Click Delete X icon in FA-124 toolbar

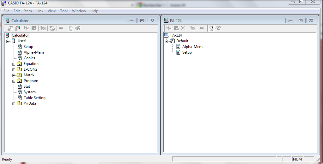(x=183, y=28)
